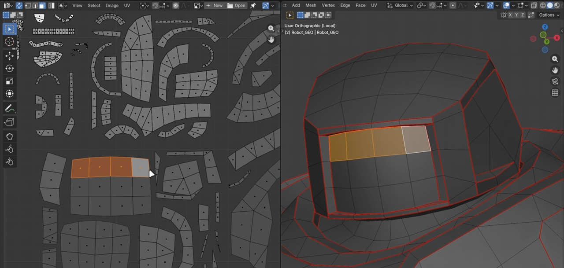564x268 pixels.
Task: Pick the Scale tool in UV toolbar
Action: coord(9,81)
